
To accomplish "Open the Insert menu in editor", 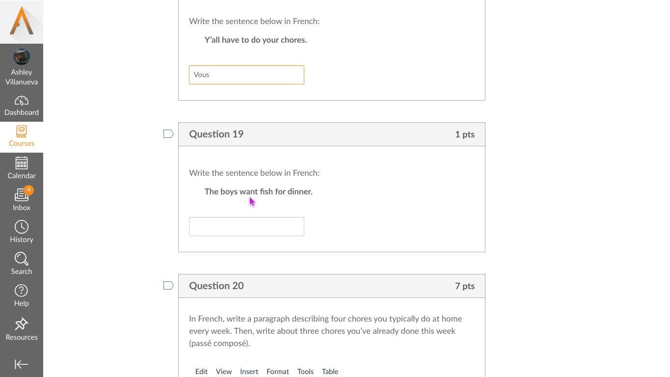I will pos(249,372).
